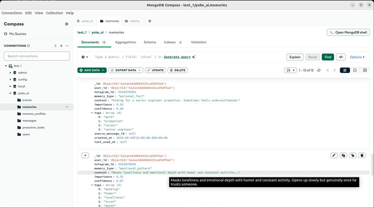Go to next page of documents
Image resolution: width=374 pixels, height=208 pixels.
(335, 70)
